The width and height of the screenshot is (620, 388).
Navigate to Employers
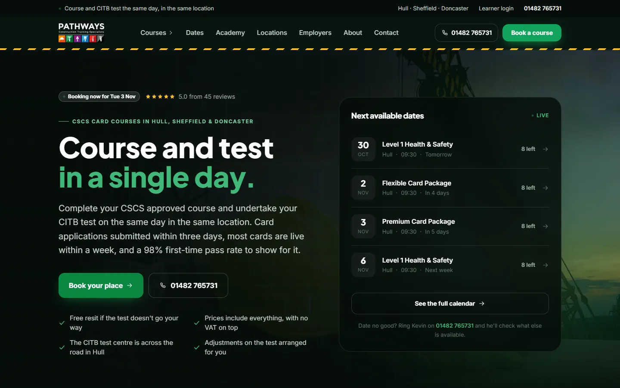(x=315, y=33)
